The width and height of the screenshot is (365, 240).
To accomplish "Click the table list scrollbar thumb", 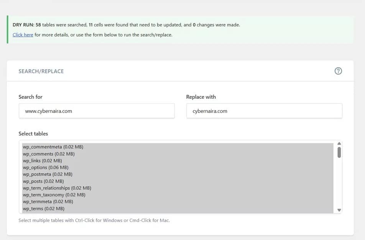I will click(x=339, y=152).
